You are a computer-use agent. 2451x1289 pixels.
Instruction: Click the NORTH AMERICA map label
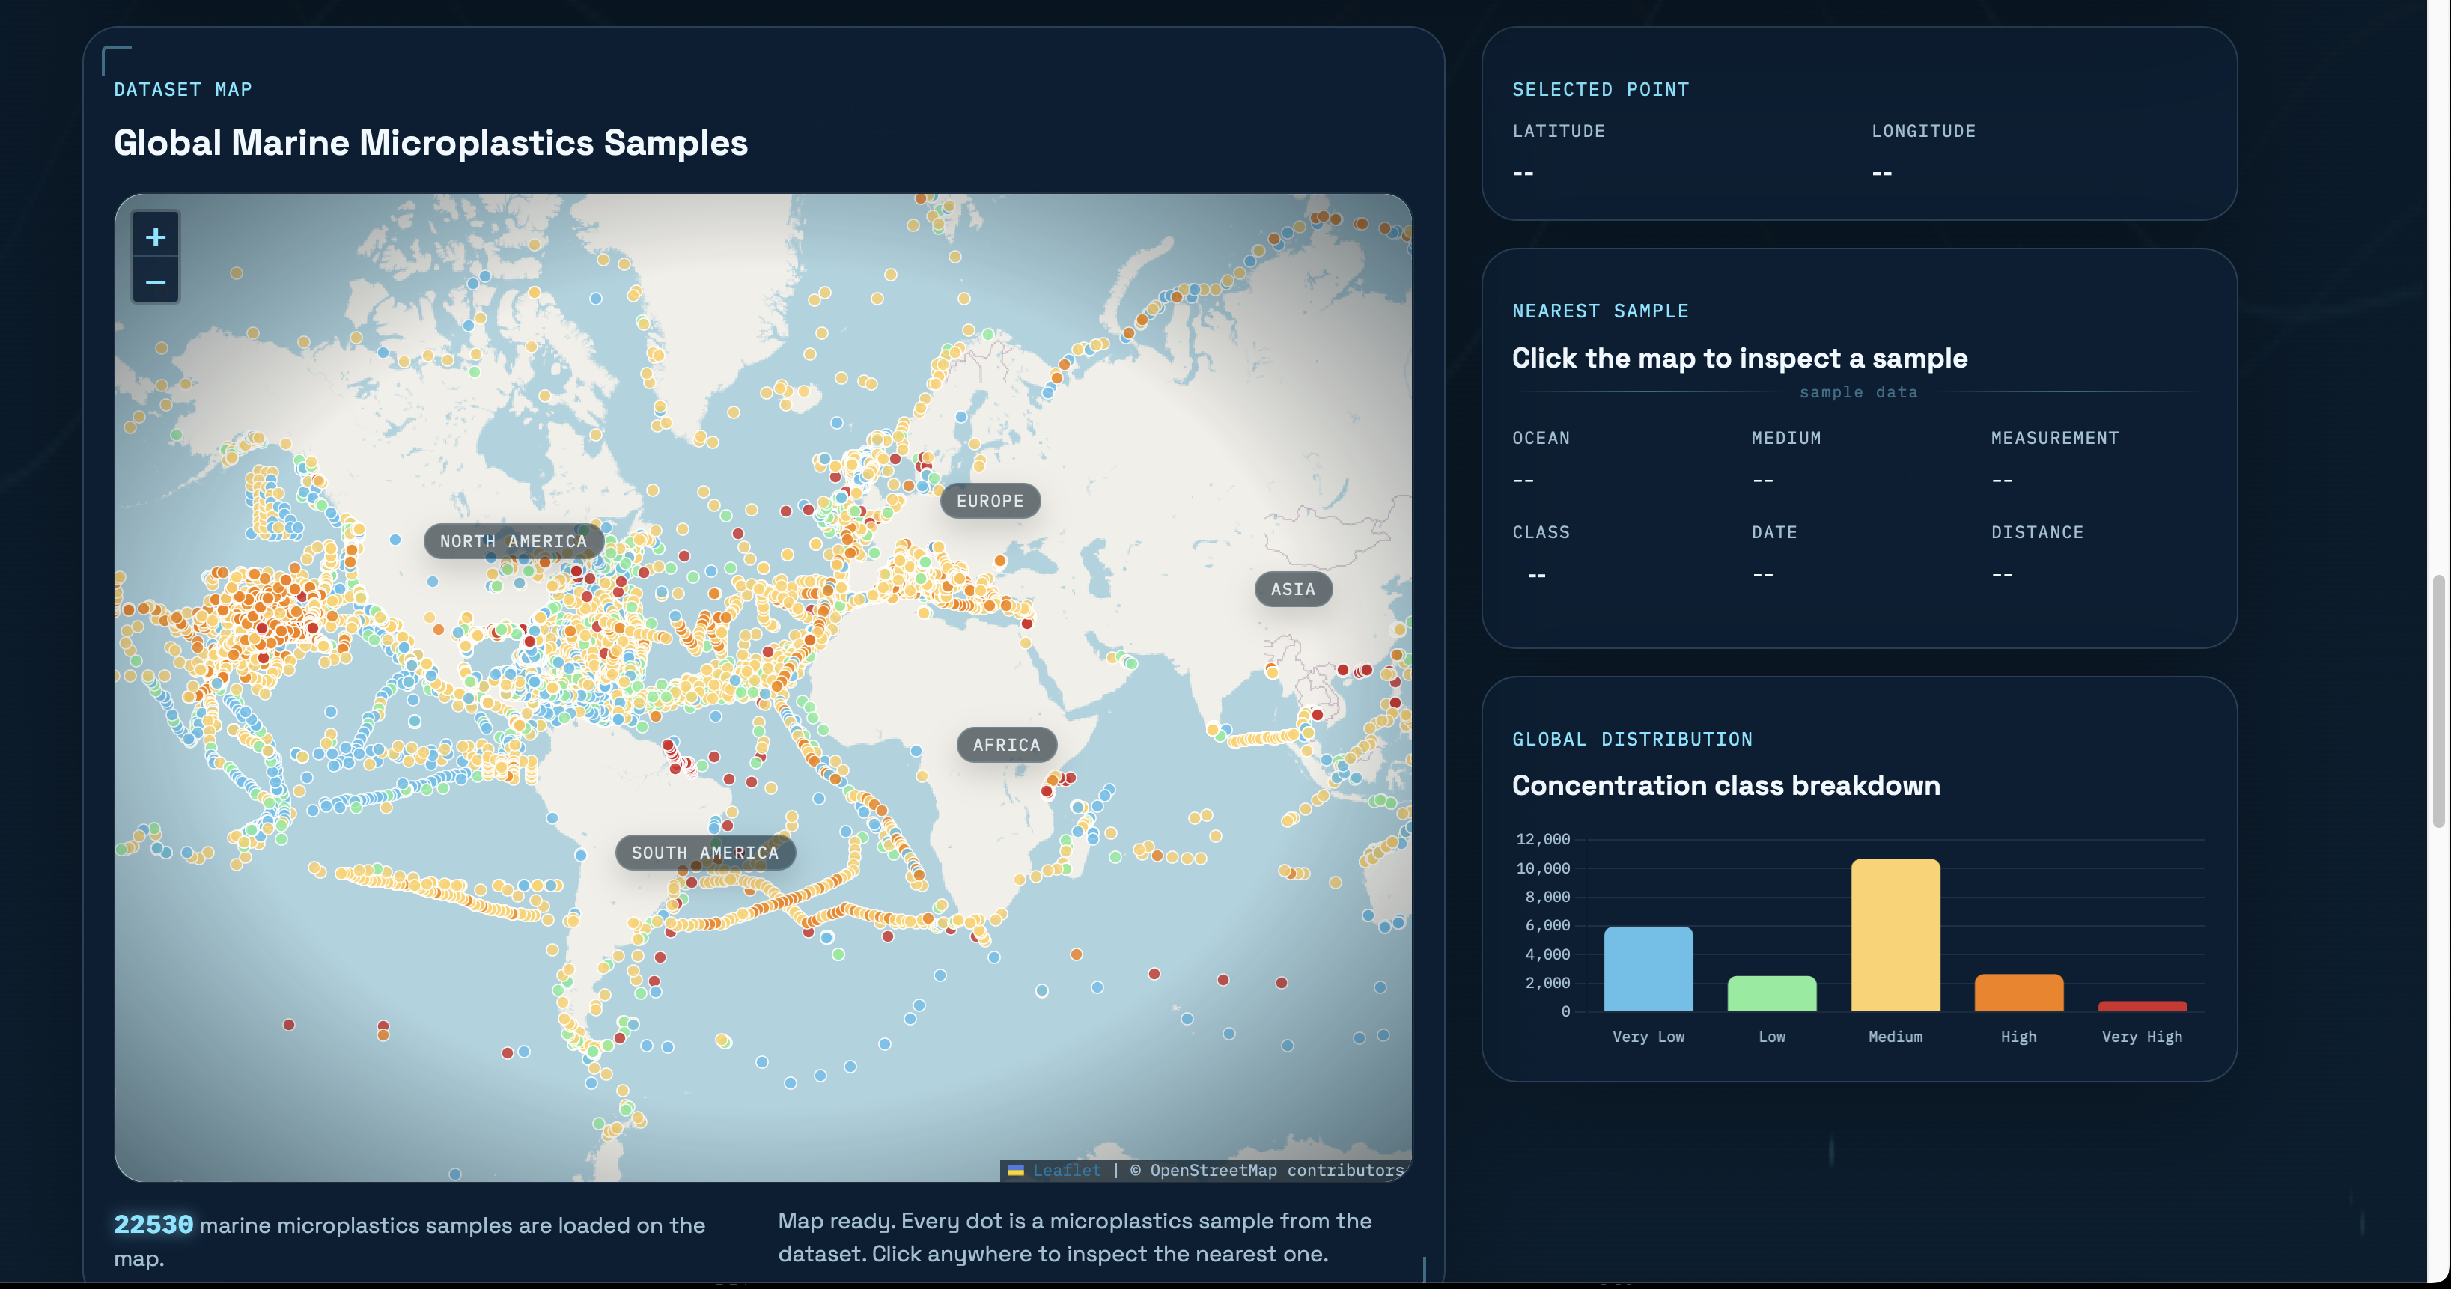[513, 540]
